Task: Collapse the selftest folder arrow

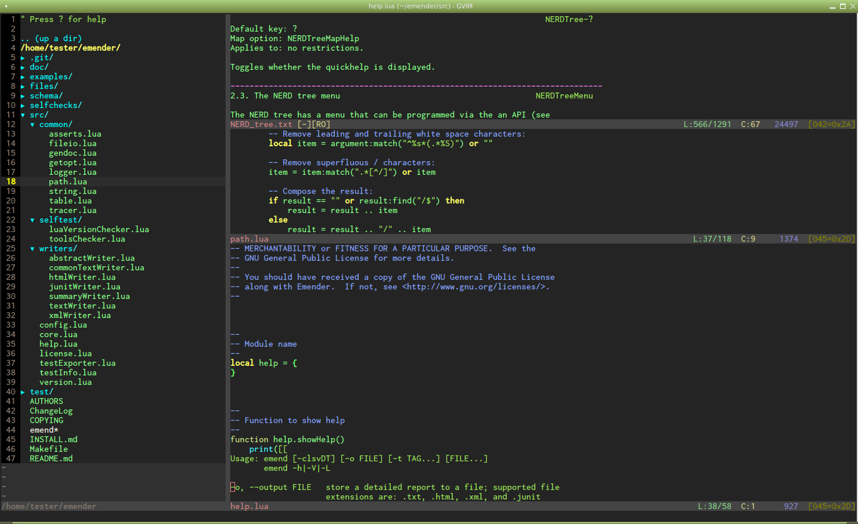Action: [x=32, y=220]
